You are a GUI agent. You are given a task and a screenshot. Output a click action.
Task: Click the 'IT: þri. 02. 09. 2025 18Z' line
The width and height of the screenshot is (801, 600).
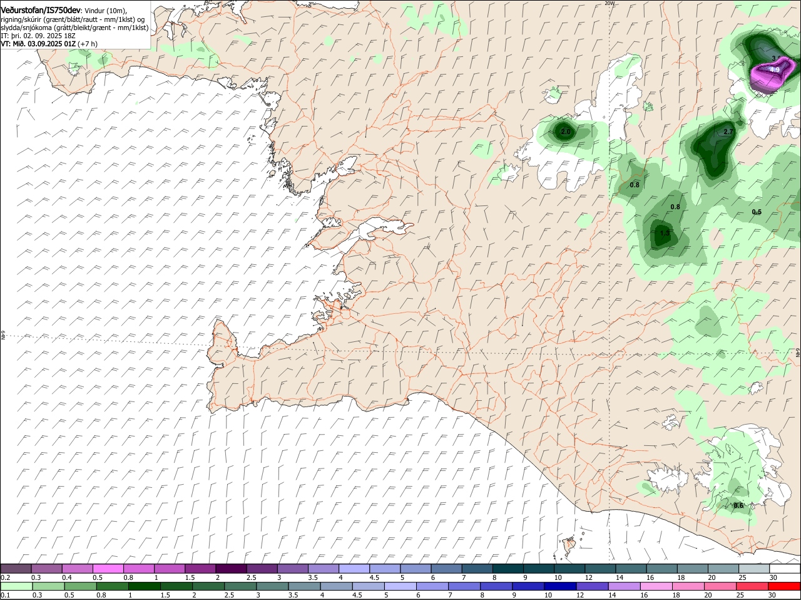click(38, 36)
